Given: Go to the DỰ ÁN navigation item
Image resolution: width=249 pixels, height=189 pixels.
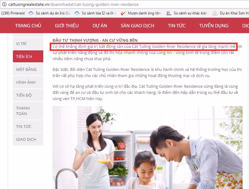Looking at the screenshot, I should click(100, 25).
